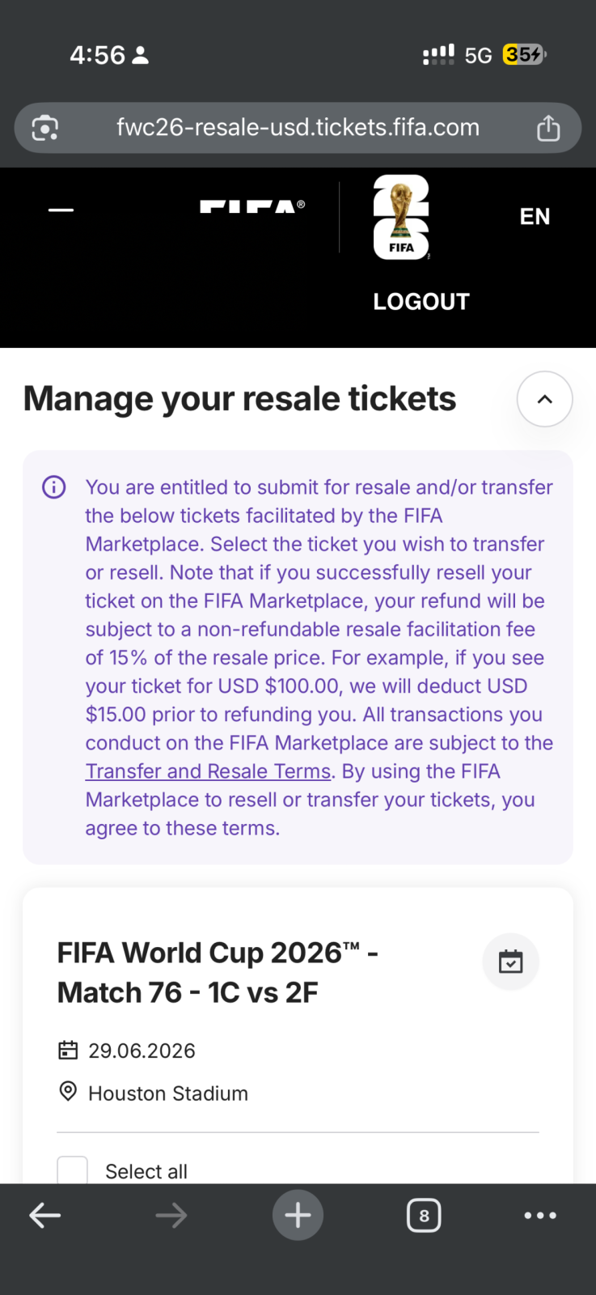596x1295 pixels.
Task: Collapse section with the chevron-up button
Action: click(544, 399)
